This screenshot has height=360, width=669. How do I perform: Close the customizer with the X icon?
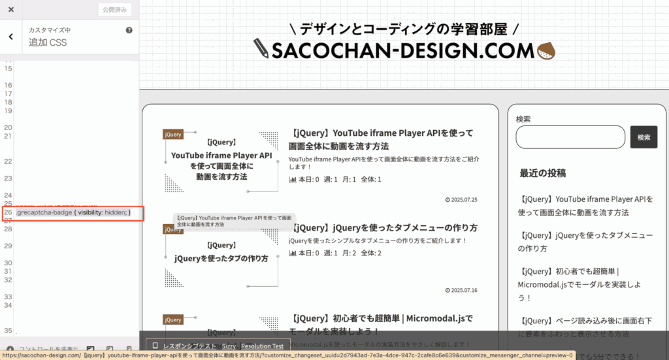[x=11, y=9]
